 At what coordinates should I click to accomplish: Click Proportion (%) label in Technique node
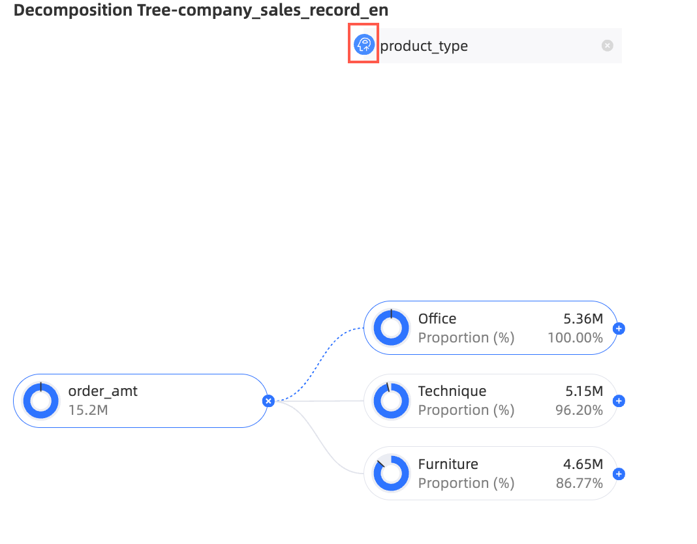(x=466, y=410)
